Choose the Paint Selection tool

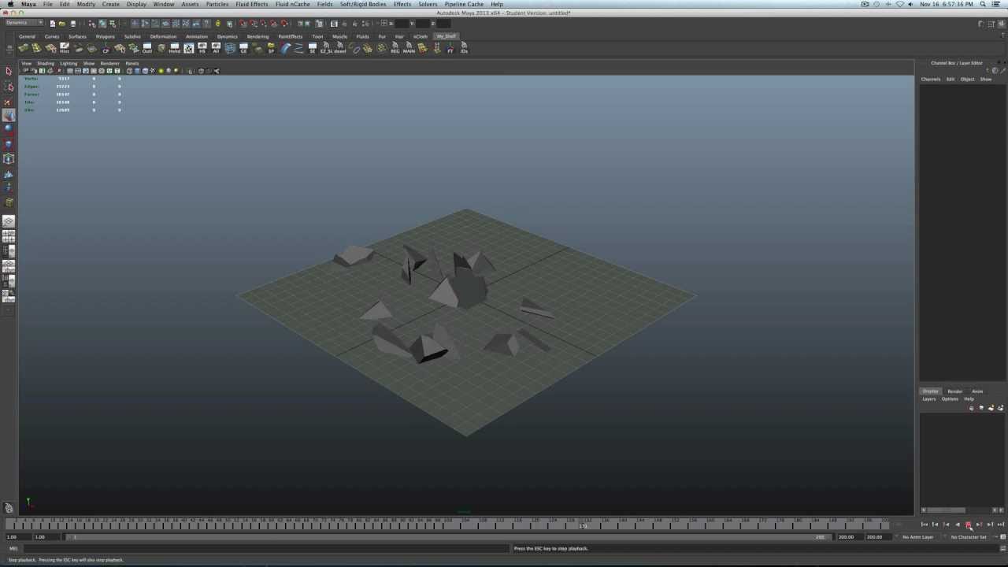(x=9, y=102)
